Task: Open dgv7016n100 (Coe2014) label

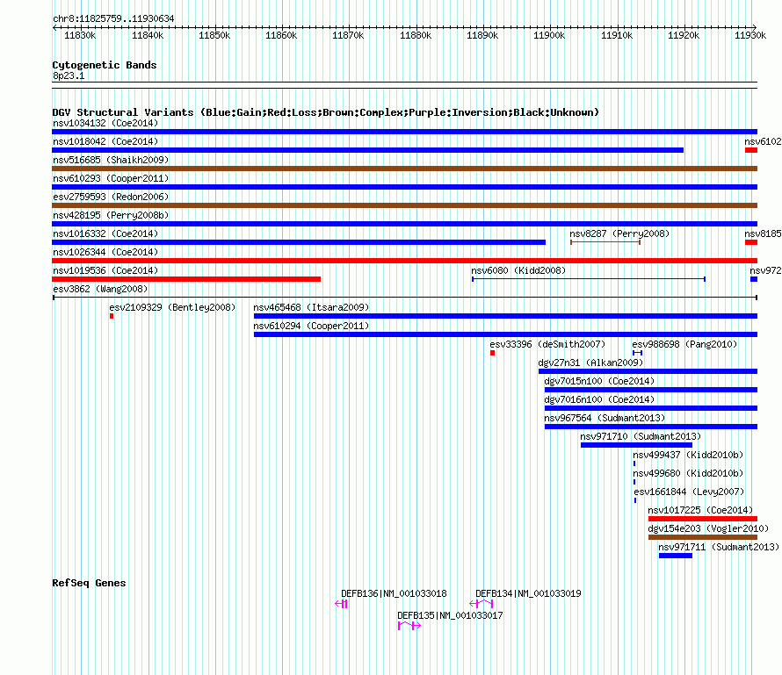Action: [x=599, y=399]
